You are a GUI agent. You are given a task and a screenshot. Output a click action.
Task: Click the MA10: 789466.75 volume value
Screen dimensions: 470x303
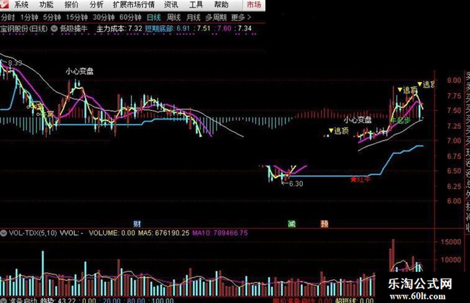[x=220, y=233]
